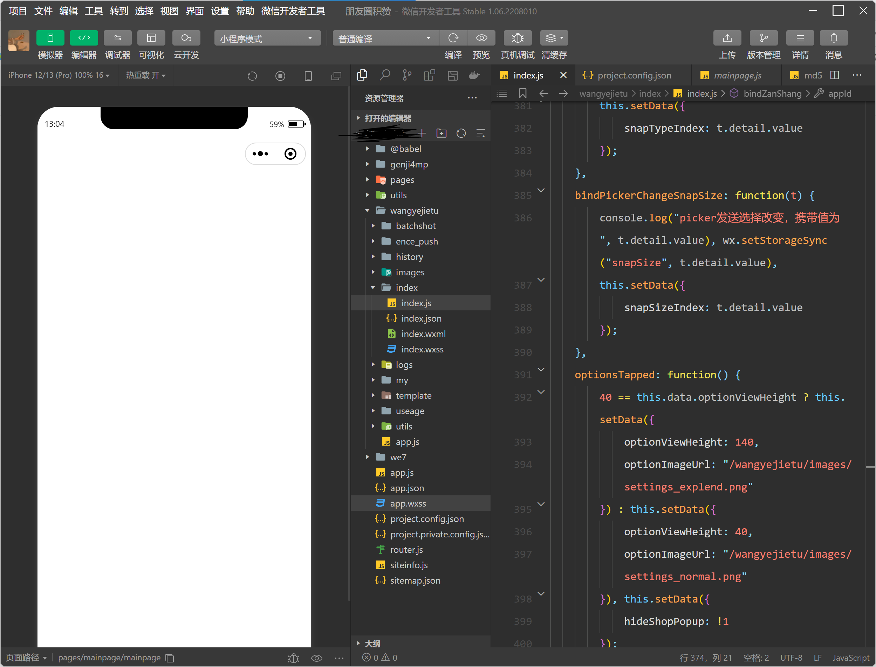Screen dimensions: 876x667
Task: Open the 工具 menu
Action: tap(93, 11)
